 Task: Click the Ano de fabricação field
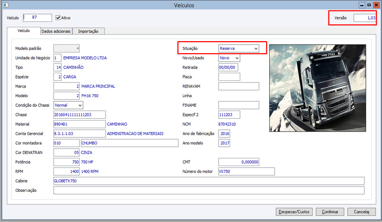pos(224,133)
